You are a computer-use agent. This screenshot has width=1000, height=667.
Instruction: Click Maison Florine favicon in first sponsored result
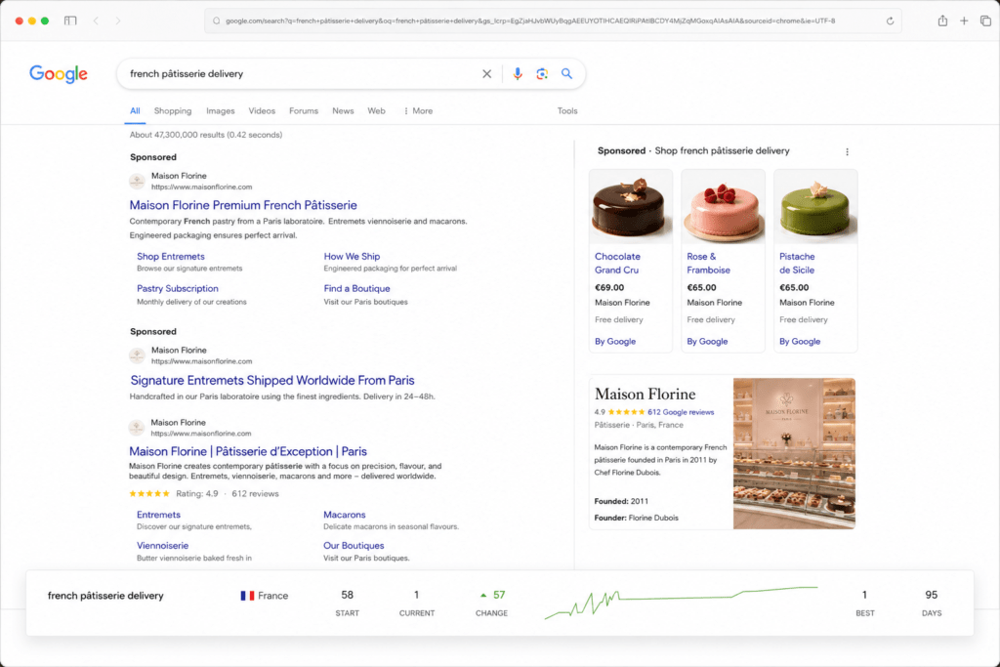pos(137,182)
